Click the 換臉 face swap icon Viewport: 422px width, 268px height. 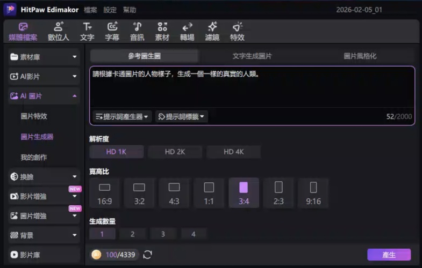point(14,176)
